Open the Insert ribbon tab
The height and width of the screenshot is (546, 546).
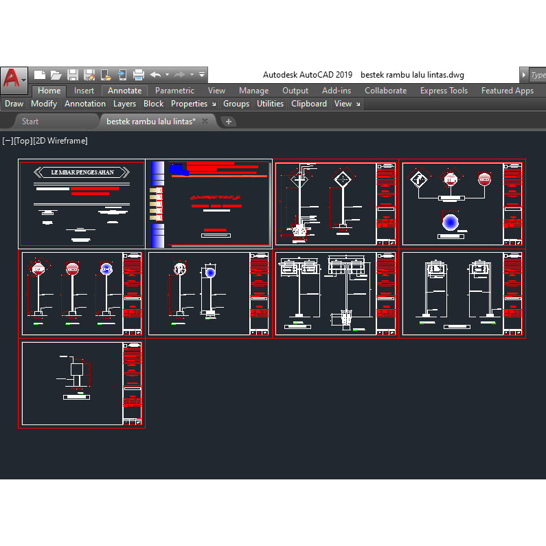pos(84,91)
